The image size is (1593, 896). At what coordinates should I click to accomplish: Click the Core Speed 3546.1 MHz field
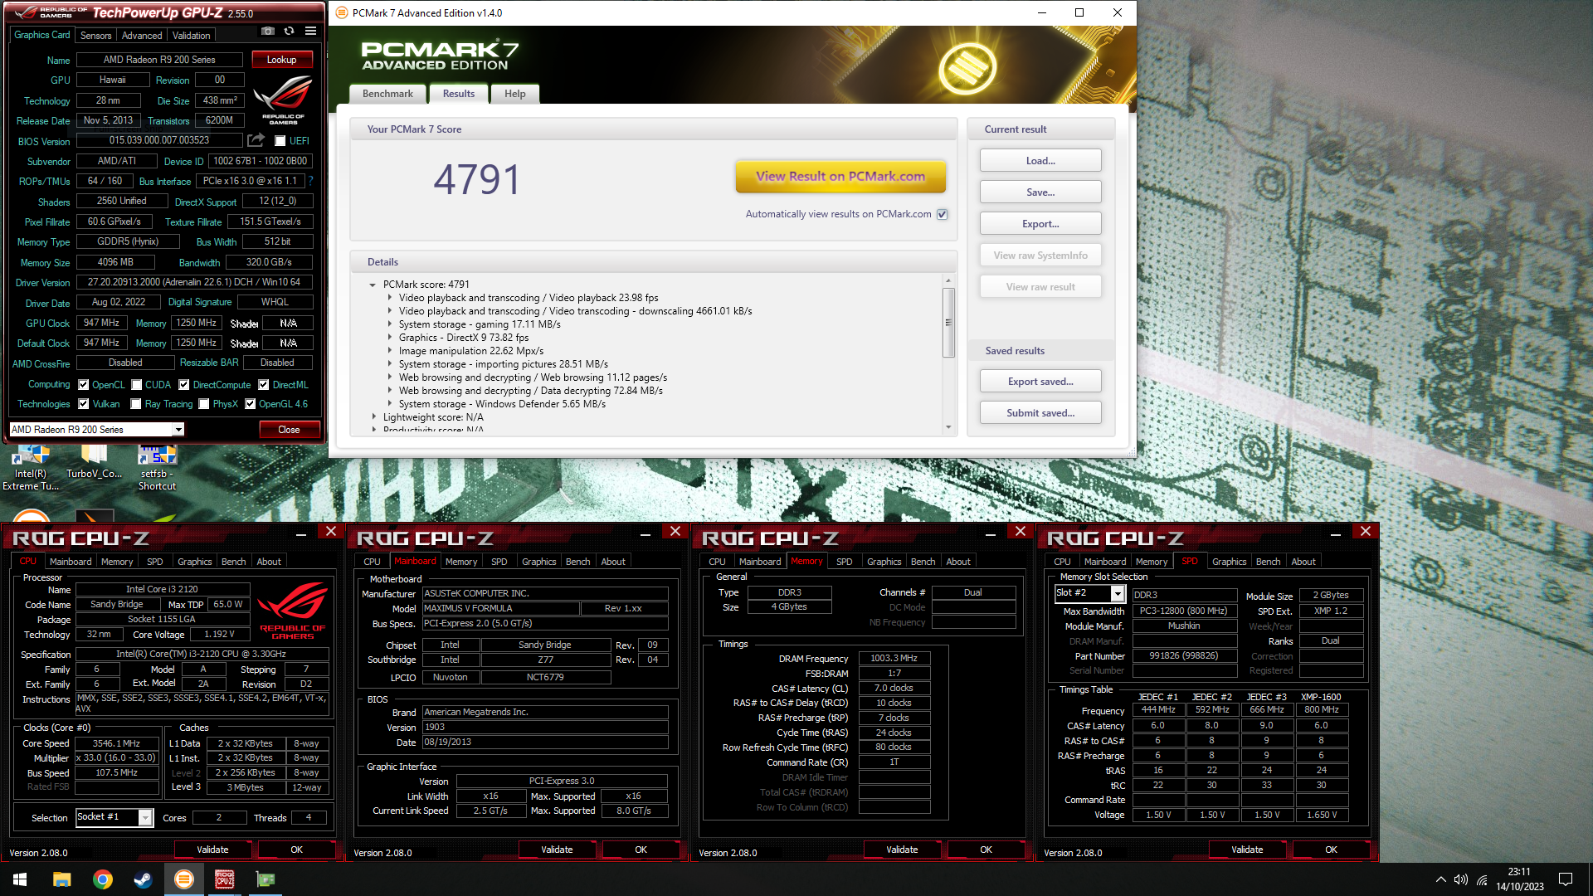click(116, 743)
